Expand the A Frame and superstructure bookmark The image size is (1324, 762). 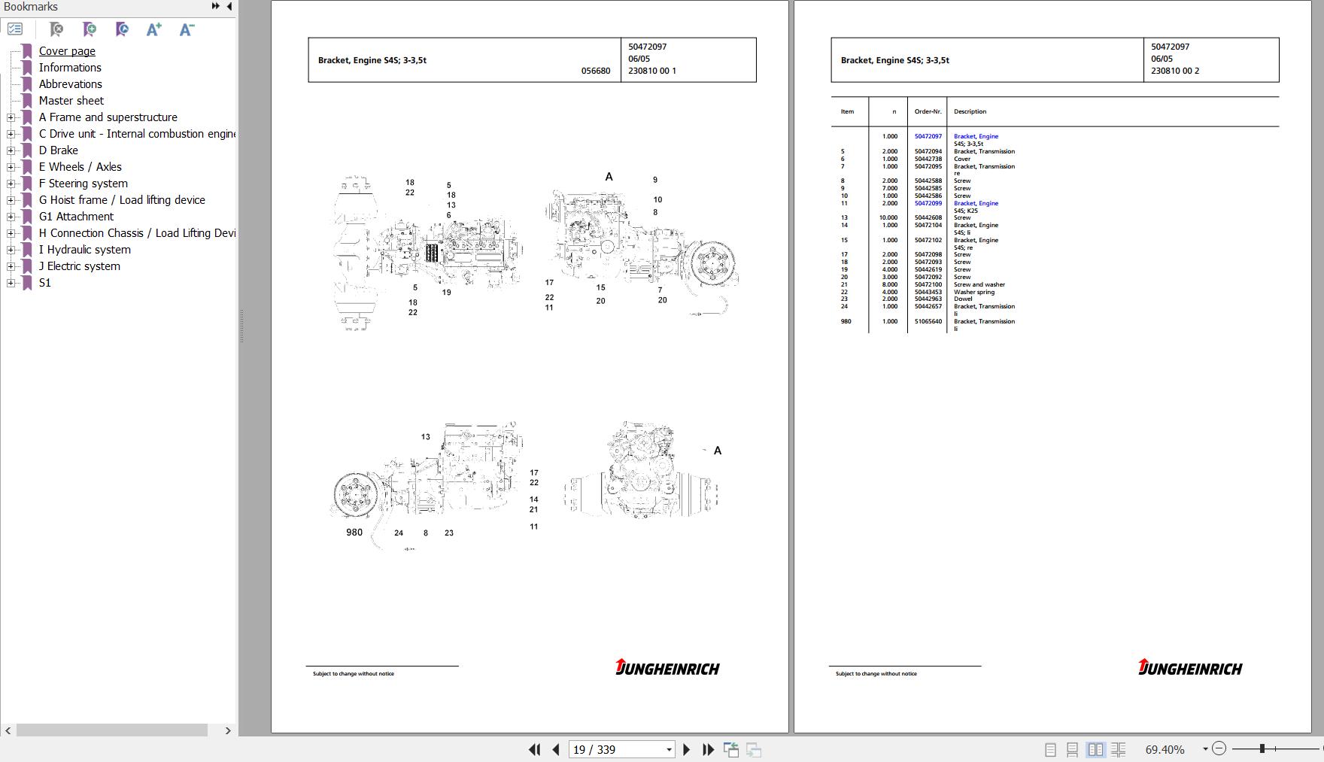coord(11,117)
